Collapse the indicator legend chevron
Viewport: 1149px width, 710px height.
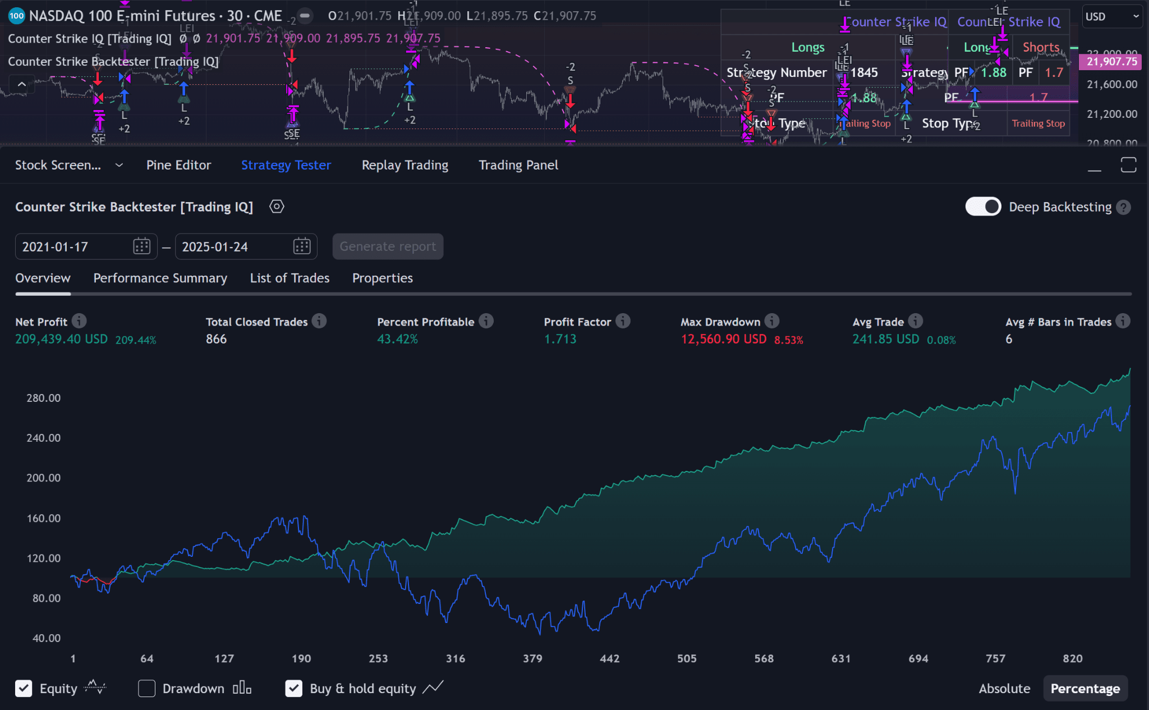(x=21, y=85)
